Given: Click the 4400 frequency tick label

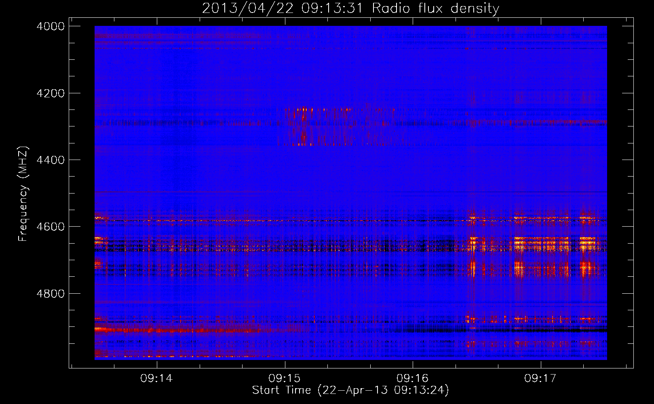Looking at the screenshot, I should [51, 160].
